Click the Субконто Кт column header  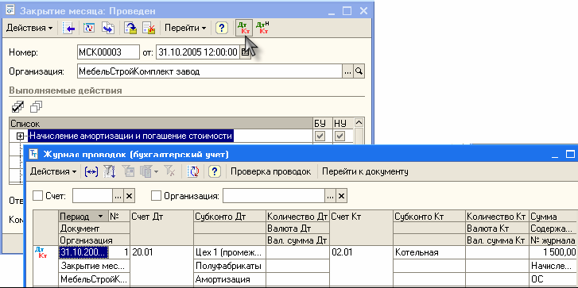click(429, 217)
